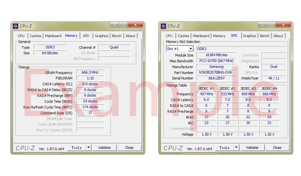Click the Close button in left window
The height and width of the screenshot is (176, 301).
[129, 148]
